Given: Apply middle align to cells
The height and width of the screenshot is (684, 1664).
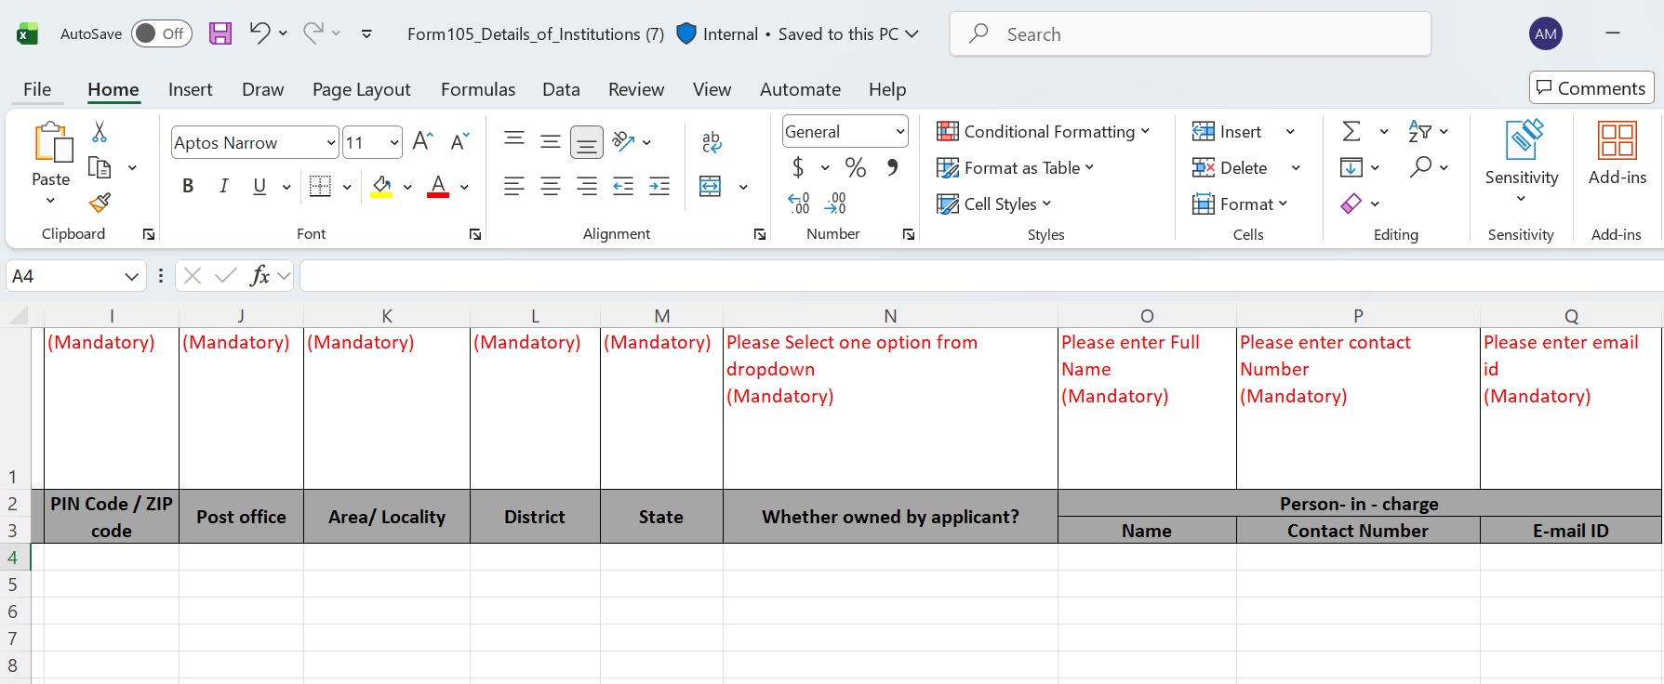Looking at the screenshot, I should pos(551,141).
